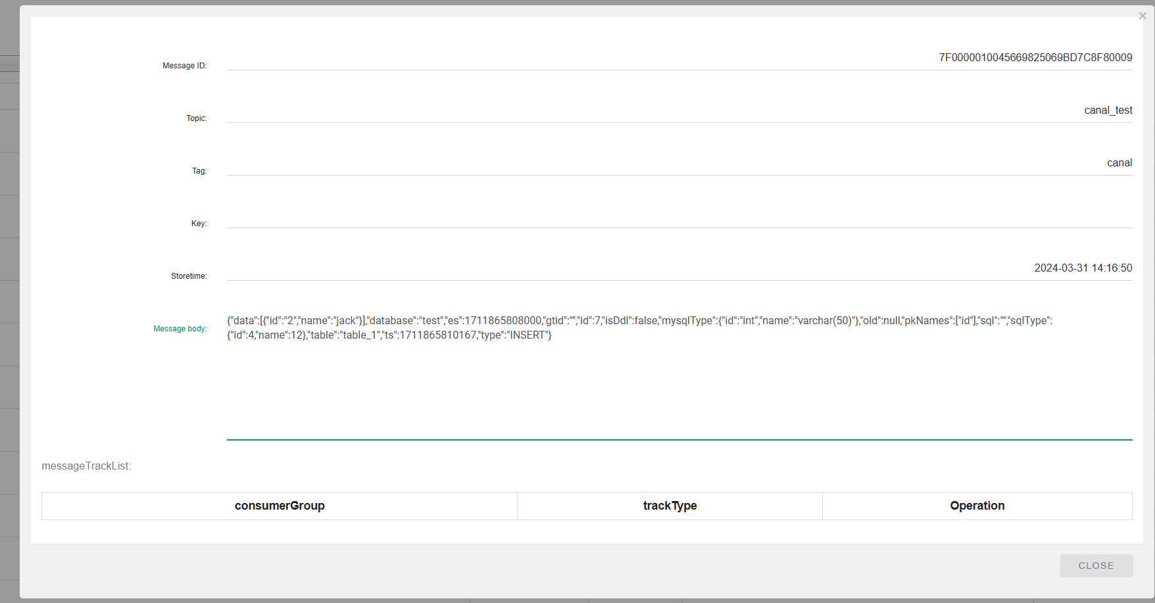The width and height of the screenshot is (1155, 603).
Task: Click the Topic label
Action: pyautogui.click(x=197, y=118)
